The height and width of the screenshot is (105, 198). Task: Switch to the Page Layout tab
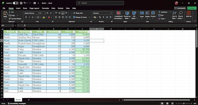34,8
